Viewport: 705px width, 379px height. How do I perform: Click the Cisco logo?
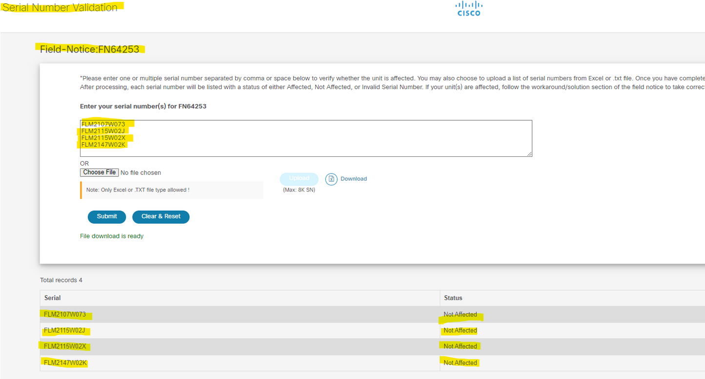pyautogui.click(x=469, y=8)
